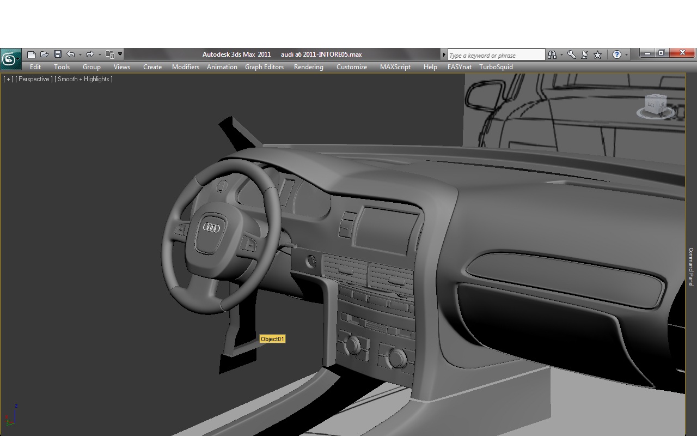The image size is (697, 436).
Task: Click the search keyword input field
Action: pyautogui.click(x=496, y=55)
